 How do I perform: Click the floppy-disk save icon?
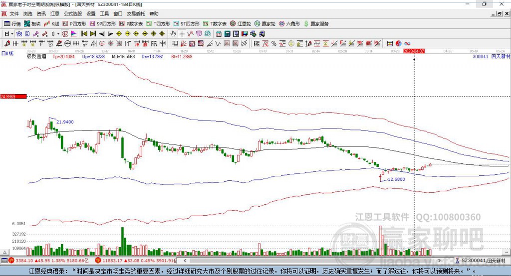click(245, 34)
